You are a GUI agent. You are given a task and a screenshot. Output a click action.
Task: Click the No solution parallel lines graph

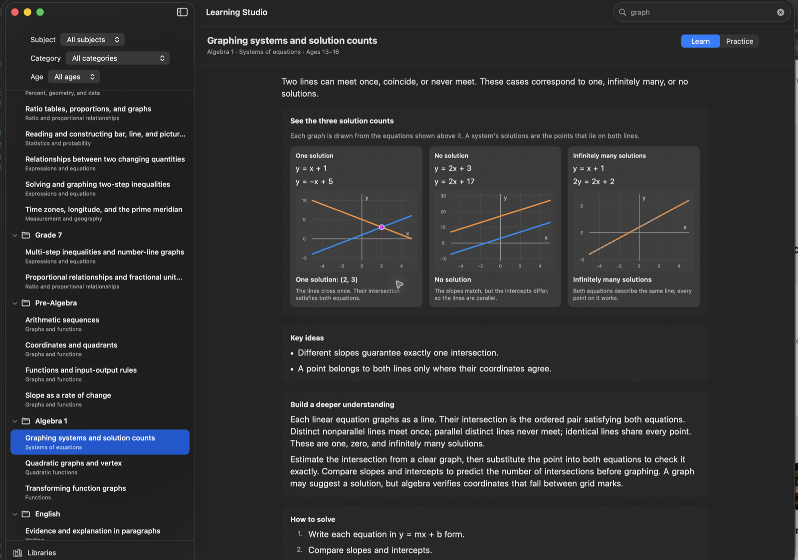495,230
